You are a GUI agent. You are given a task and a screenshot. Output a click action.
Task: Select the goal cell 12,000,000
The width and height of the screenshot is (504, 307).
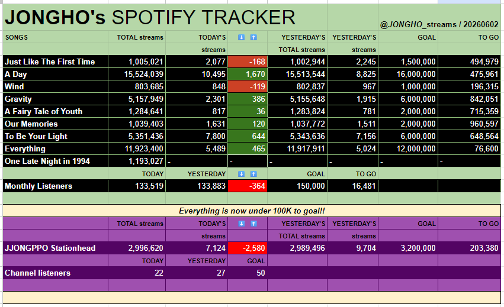pos(408,148)
